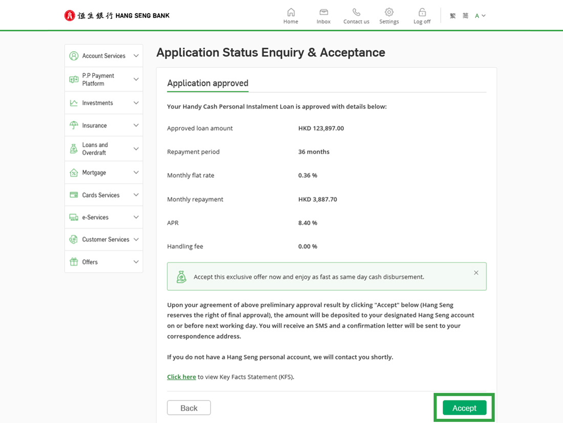Click the e-Services computer icon
This screenshot has width=563, height=423.
[x=74, y=217]
